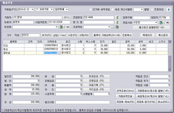Image resolution: width=174 pixels, height=113 pixels.
Task: Expand the 일반매출 dropdown
Action: pyautogui.click(x=67, y=10)
